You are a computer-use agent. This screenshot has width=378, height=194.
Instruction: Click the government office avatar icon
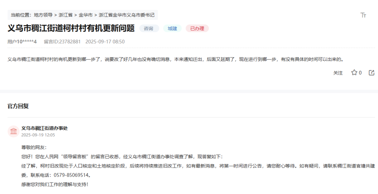click(x=14, y=131)
